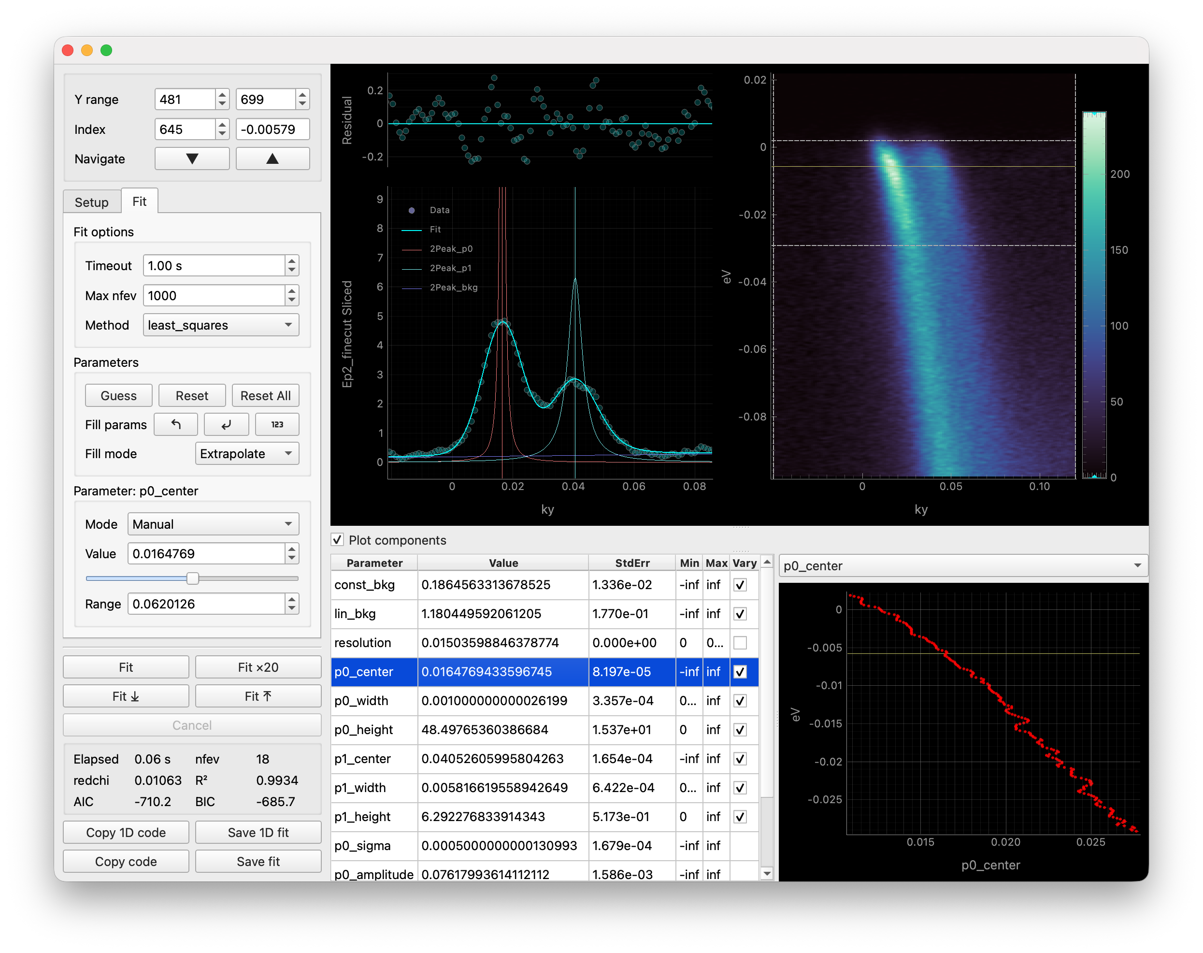1203x953 pixels.
Task: Toggle the Plot components checkbox
Action: pyautogui.click(x=337, y=539)
